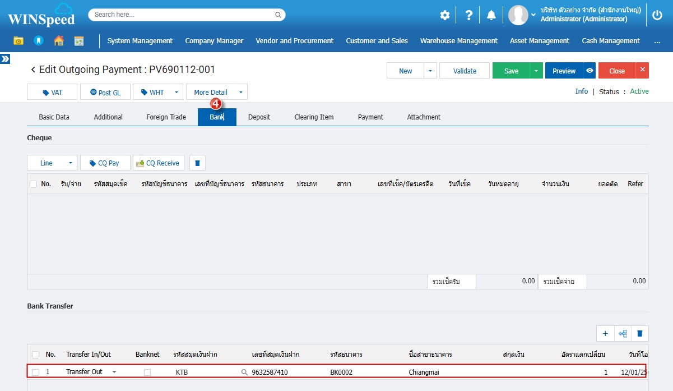Add bank transfer row with plus icon

pos(605,333)
